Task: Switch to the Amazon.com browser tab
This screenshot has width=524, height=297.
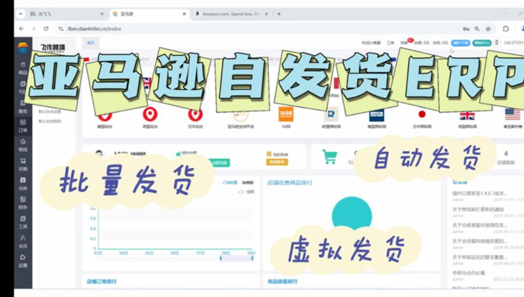Action: (231, 14)
